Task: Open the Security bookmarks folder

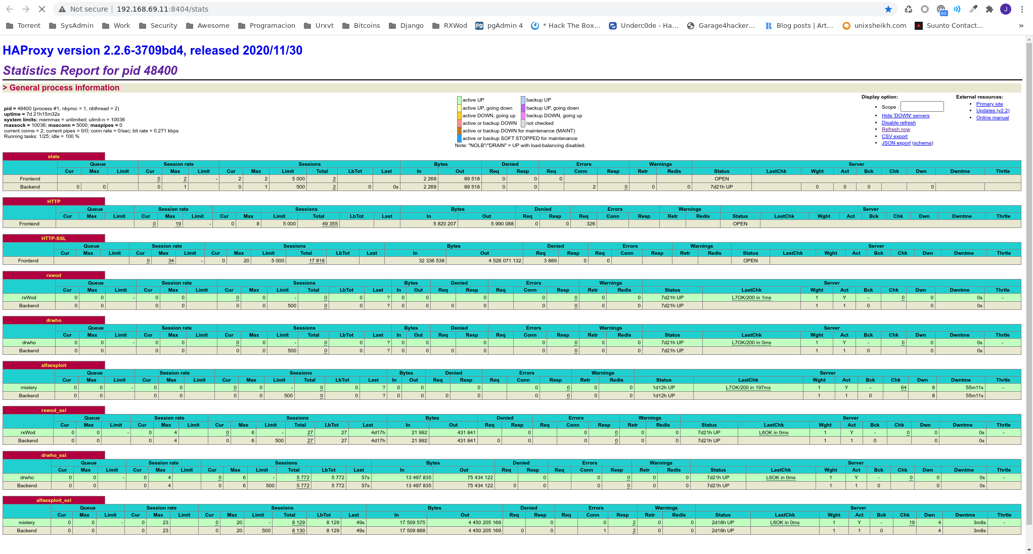Action: pos(158,26)
